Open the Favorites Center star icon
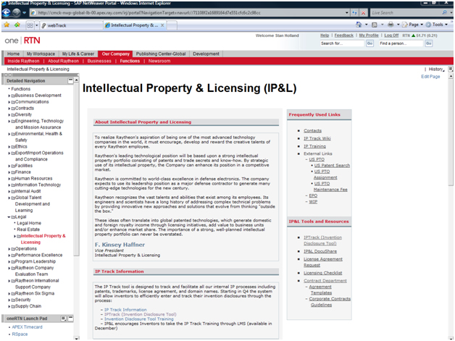Viewport: 455px width, 341px height. pos(7,25)
